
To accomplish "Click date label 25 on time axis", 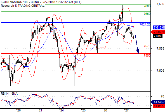I will (x=84, y=110).
